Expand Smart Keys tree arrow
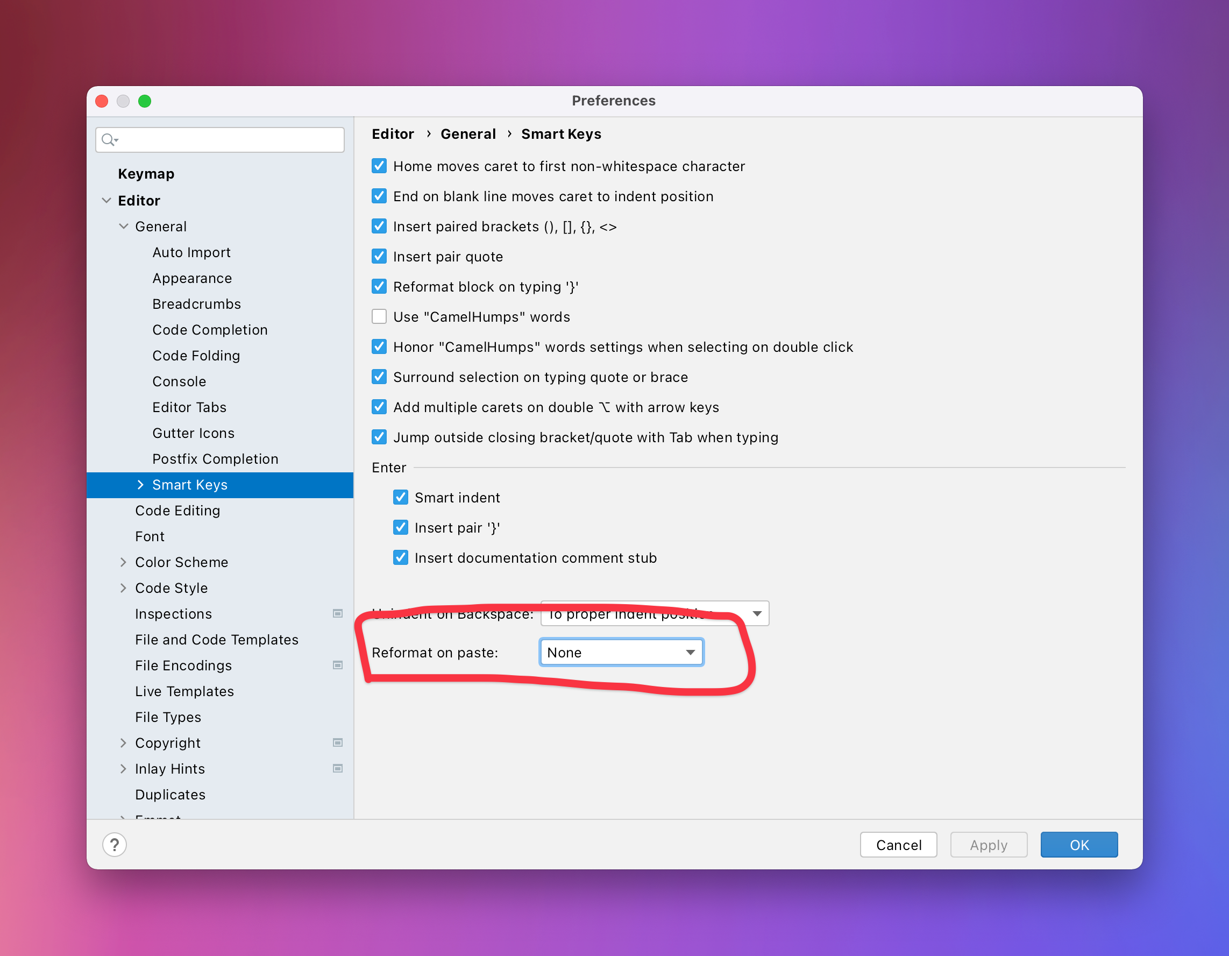Viewport: 1229px width, 956px height. click(x=140, y=485)
